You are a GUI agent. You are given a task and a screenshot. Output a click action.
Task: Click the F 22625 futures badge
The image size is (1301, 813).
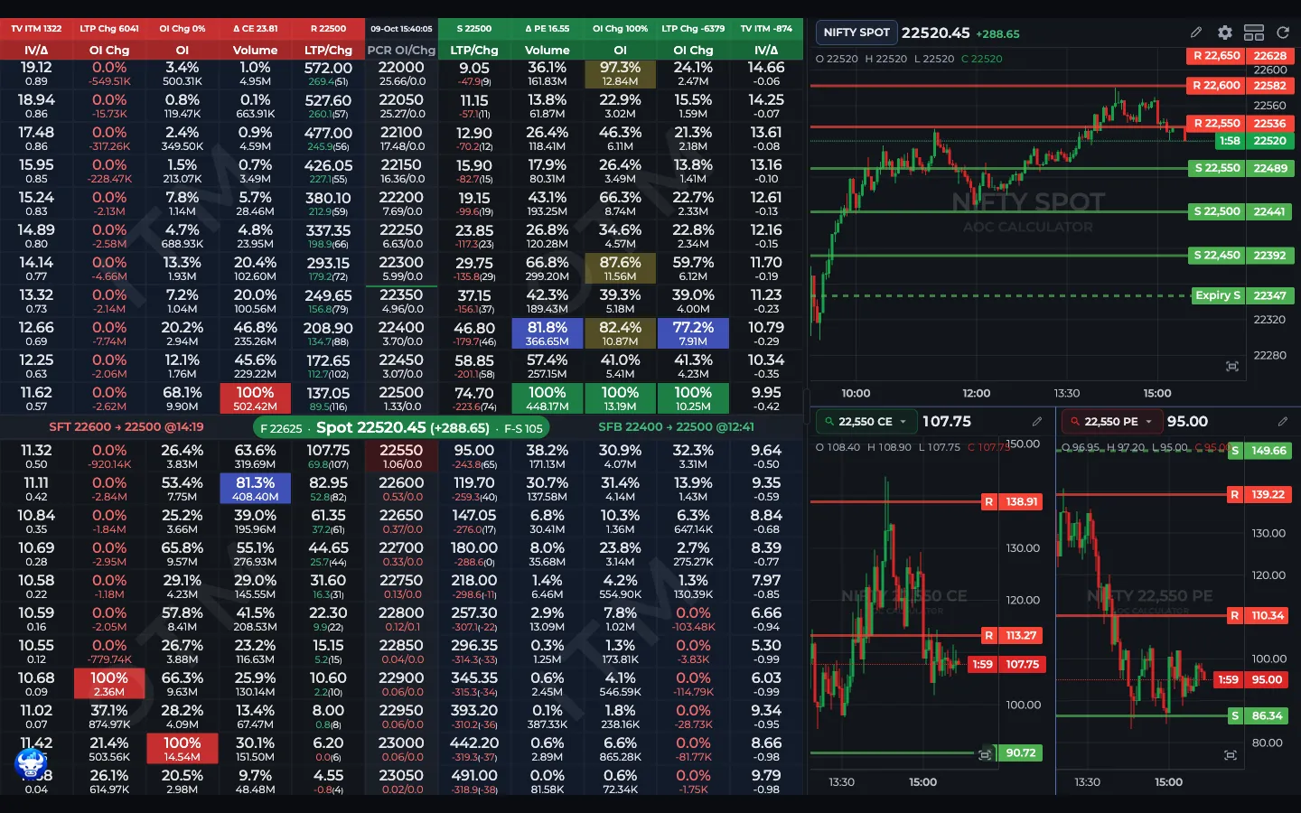tap(280, 428)
